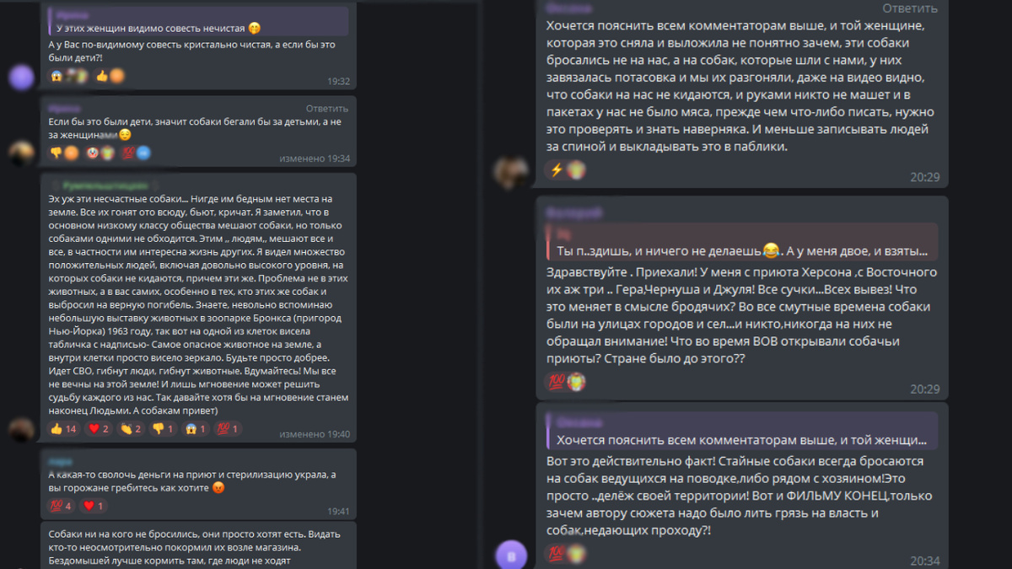Click Ответить on the 'Если бы это были дети' message
The height and width of the screenshot is (569, 1012).
(326, 109)
